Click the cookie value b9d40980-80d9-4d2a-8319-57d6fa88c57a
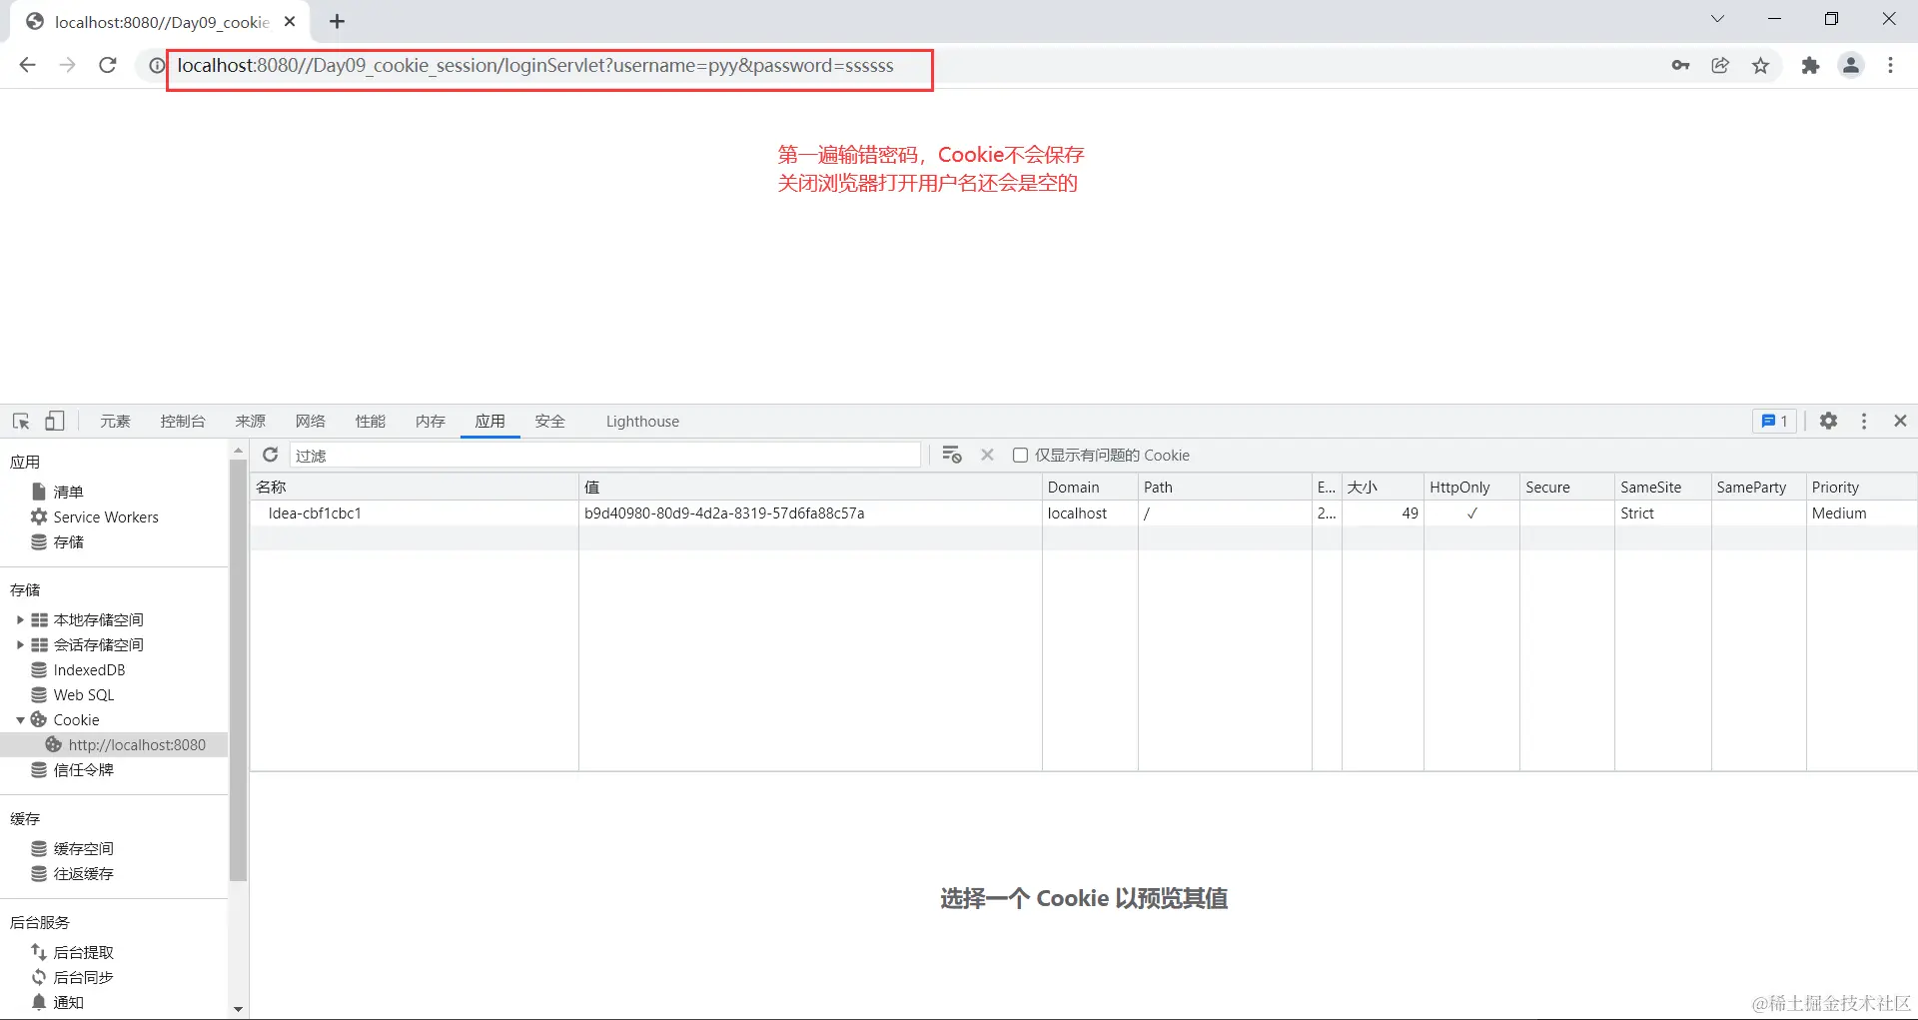The width and height of the screenshot is (1918, 1020). click(x=724, y=512)
